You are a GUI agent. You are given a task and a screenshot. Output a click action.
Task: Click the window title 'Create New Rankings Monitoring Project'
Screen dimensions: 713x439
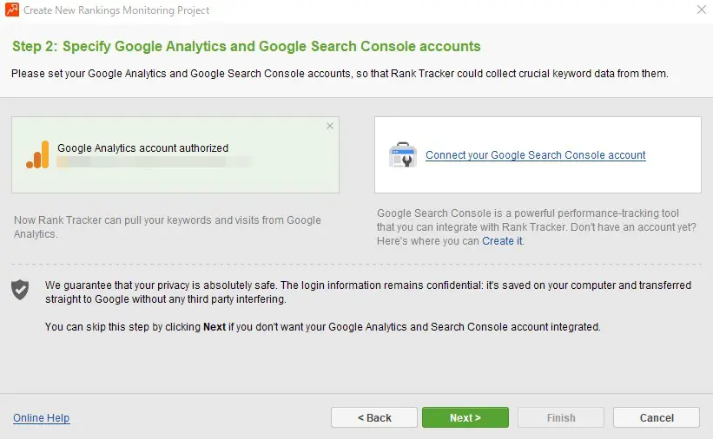pos(116,10)
